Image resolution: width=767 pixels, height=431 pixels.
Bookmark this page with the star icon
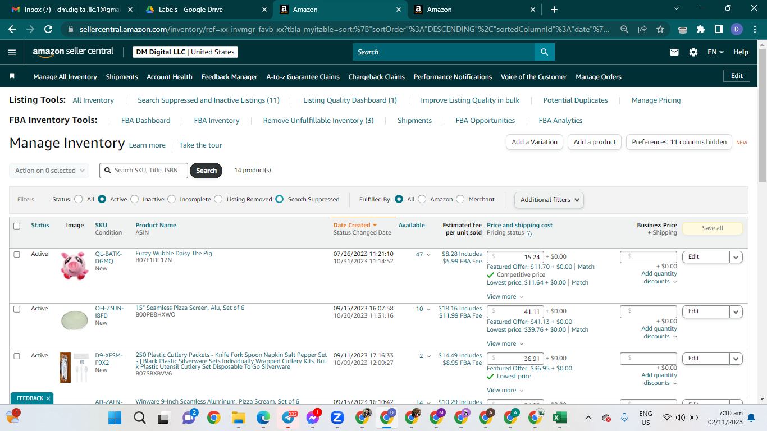pyautogui.click(x=660, y=29)
